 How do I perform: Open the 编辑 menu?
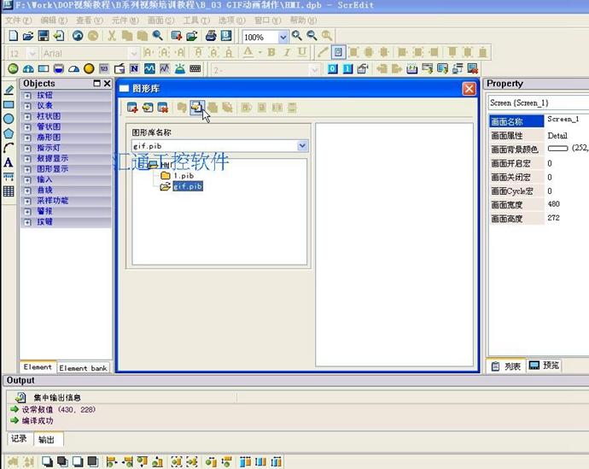point(54,21)
